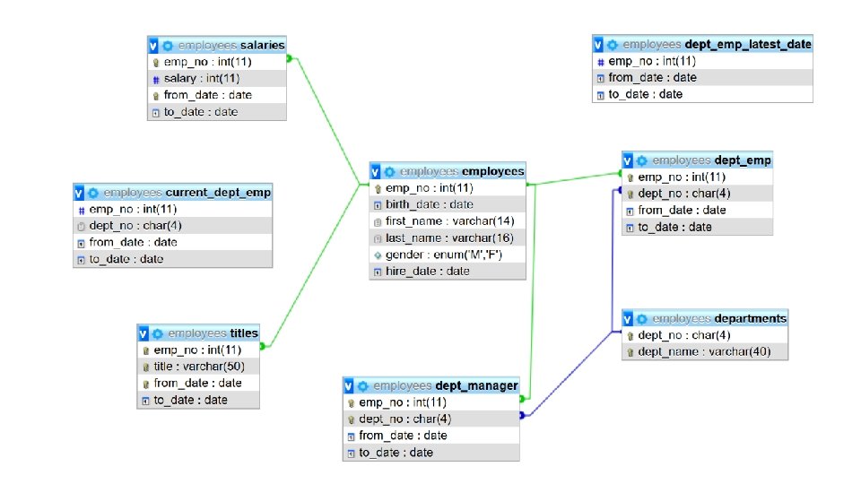Click date icon beside to_date in salaries
This screenshot has width=861, height=484.
click(x=156, y=113)
